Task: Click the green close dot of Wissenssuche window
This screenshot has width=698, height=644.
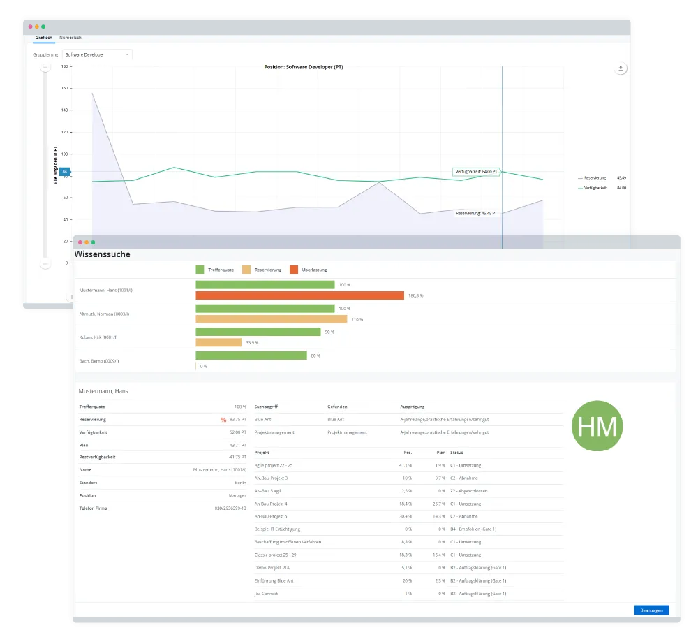Action: (x=94, y=242)
